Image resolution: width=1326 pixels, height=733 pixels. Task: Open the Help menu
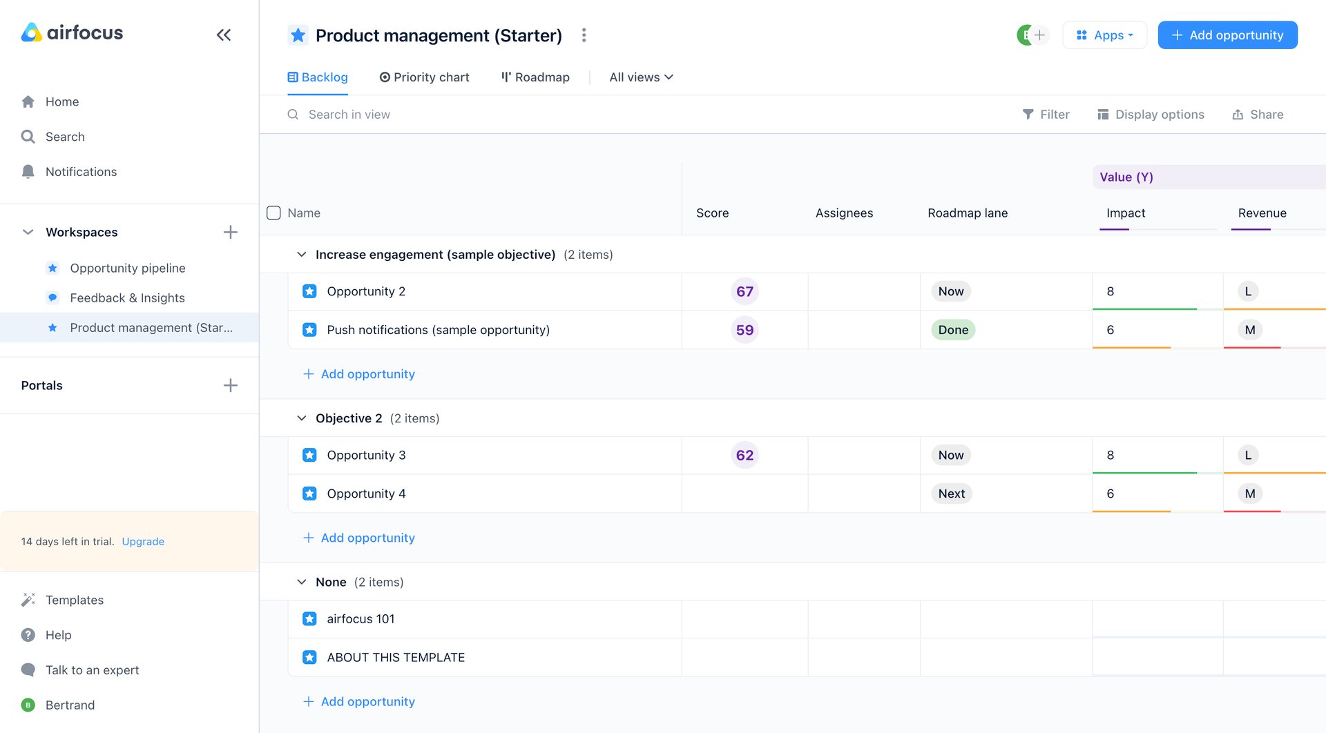pyautogui.click(x=58, y=635)
